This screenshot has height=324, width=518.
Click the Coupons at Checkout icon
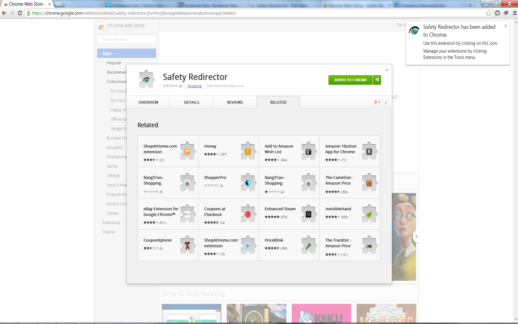coord(248,213)
